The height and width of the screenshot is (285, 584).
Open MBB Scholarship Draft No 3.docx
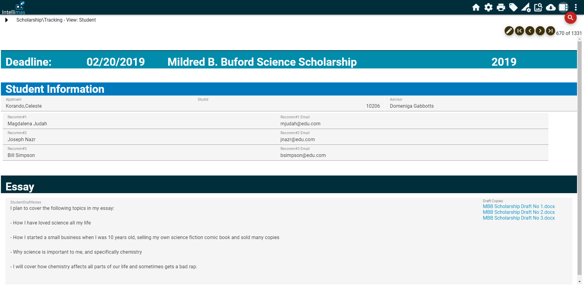[519, 218]
